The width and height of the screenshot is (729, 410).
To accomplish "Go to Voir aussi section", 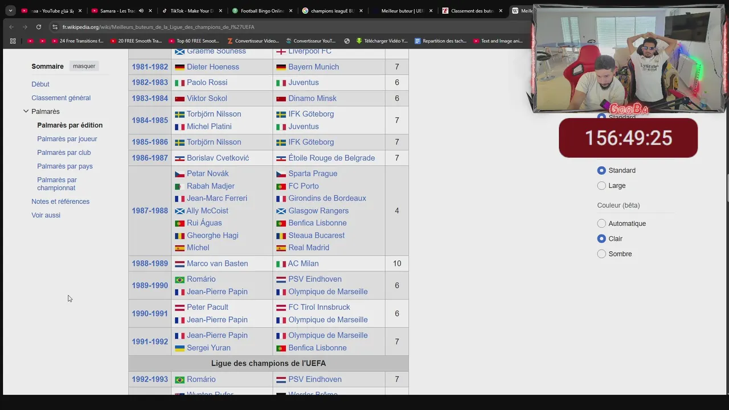I will click(46, 215).
